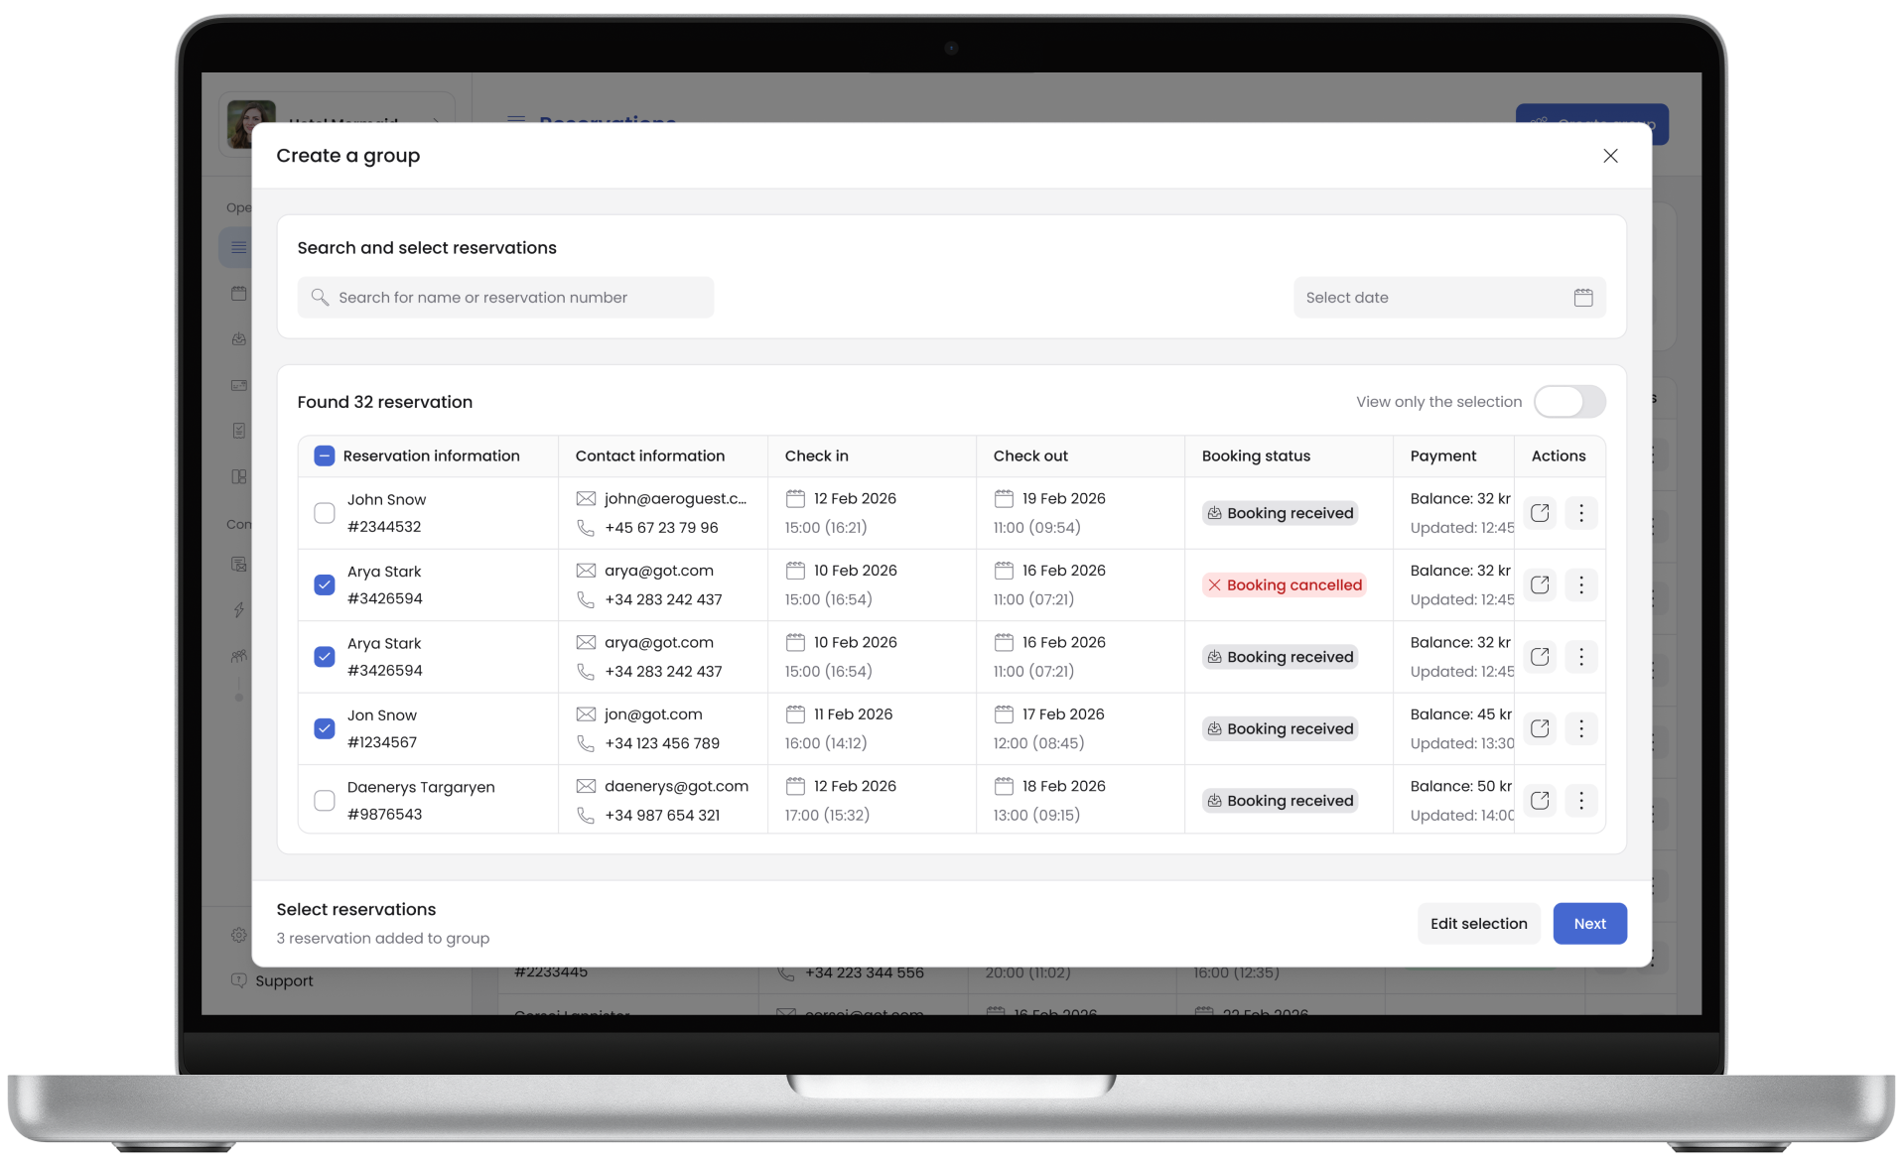The width and height of the screenshot is (1904, 1164).
Task: Click the calendar icon in Select date
Action: [1582, 298]
